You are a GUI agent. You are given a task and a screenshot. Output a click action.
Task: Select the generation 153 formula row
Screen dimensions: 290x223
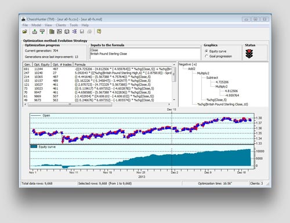pyautogui.click(x=97, y=81)
